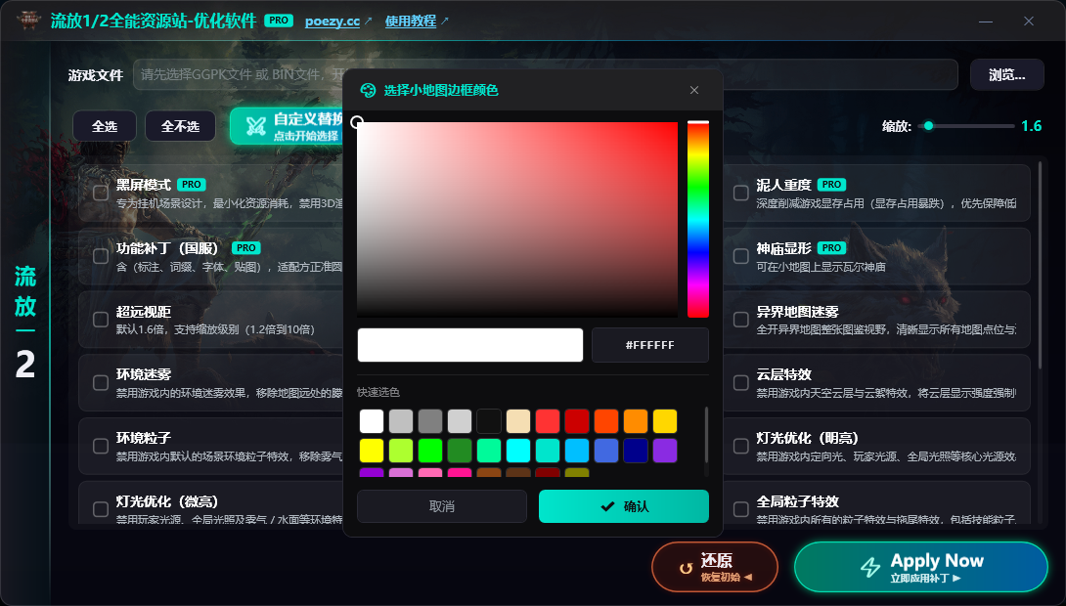Image resolution: width=1066 pixels, height=606 pixels.
Task: Click the 游戏文件 file path field
Action: 546,74
